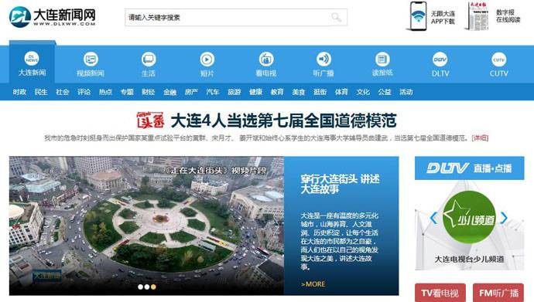Click the 无限大连 APP download phone icon
Screen dimensions: 534x302
418,16
